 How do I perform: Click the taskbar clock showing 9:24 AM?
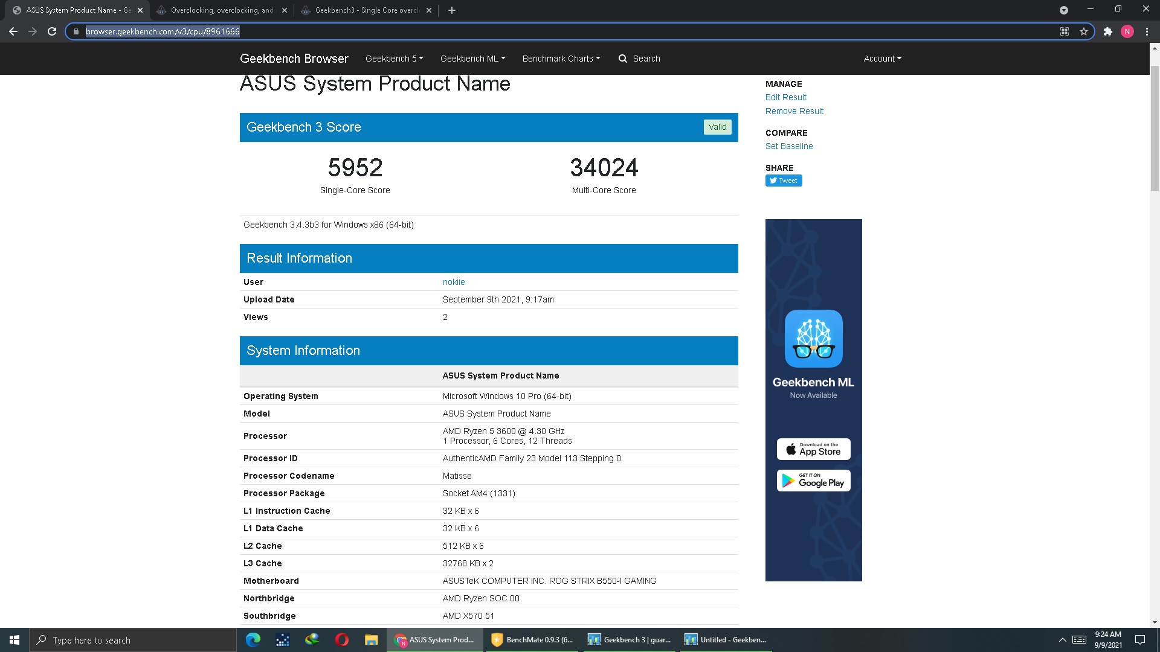(1108, 640)
